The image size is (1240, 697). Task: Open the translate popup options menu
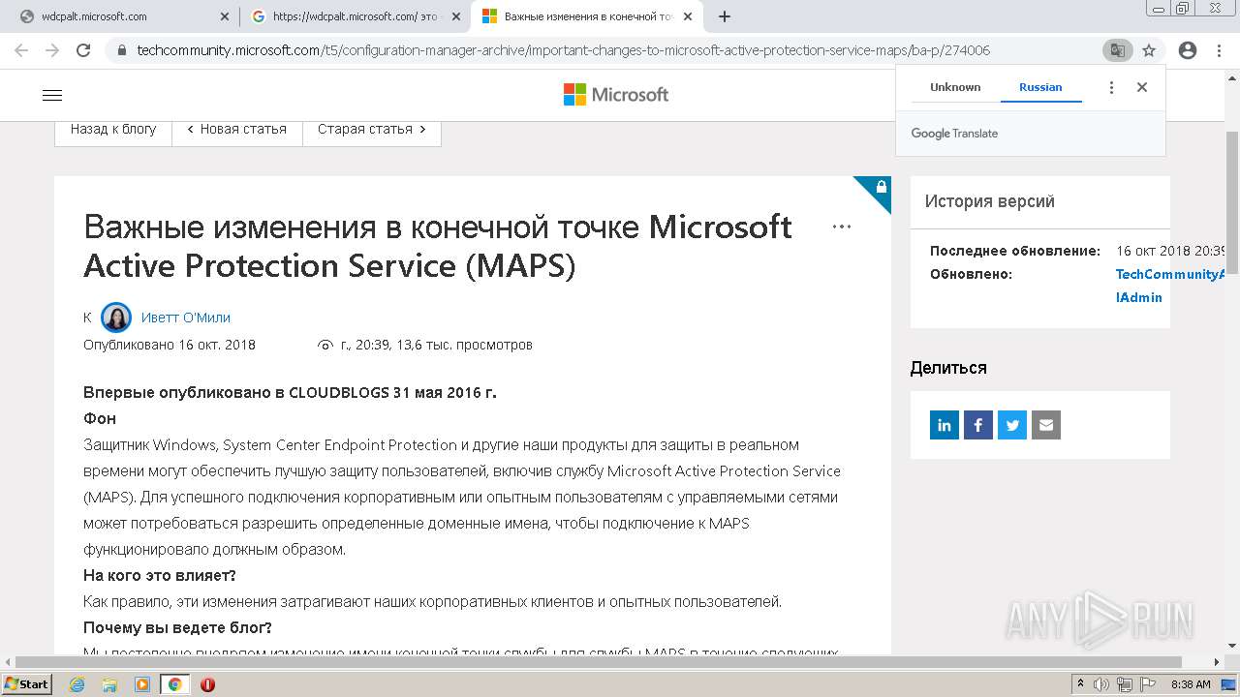[x=1111, y=87]
